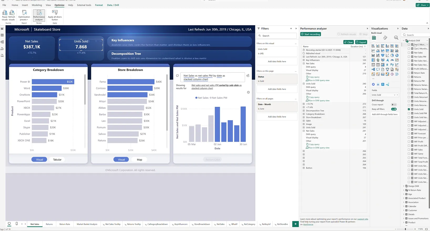Click the Start recording button
This screenshot has width=430, height=231.
pyautogui.click(x=311, y=34)
